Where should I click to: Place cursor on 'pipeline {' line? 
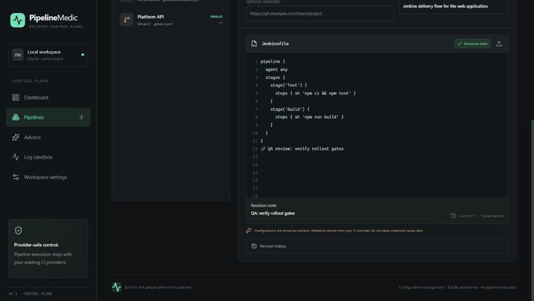[273, 62]
